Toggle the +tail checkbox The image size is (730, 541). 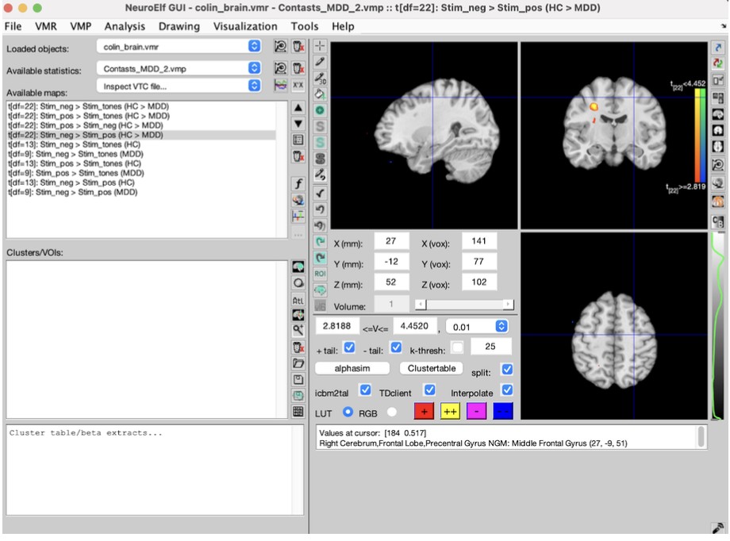[x=349, y=347]
